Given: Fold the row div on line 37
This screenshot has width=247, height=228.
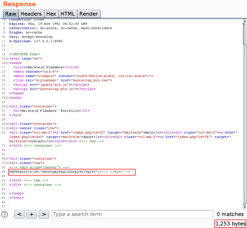Looking at the screenshot, I should [7, 163].
